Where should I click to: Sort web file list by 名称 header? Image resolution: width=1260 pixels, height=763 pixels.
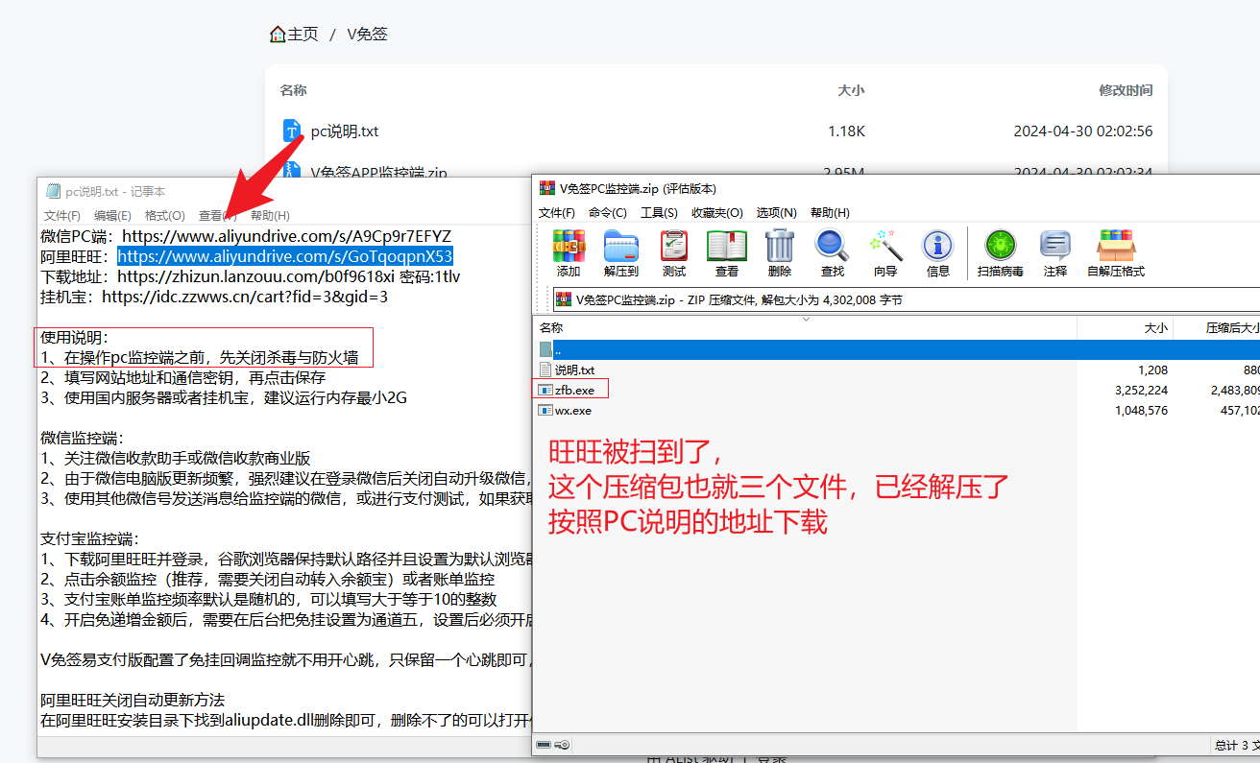pyautogui.click(x=294, y=90)
